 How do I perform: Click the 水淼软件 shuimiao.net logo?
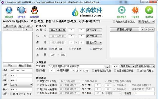87,12
